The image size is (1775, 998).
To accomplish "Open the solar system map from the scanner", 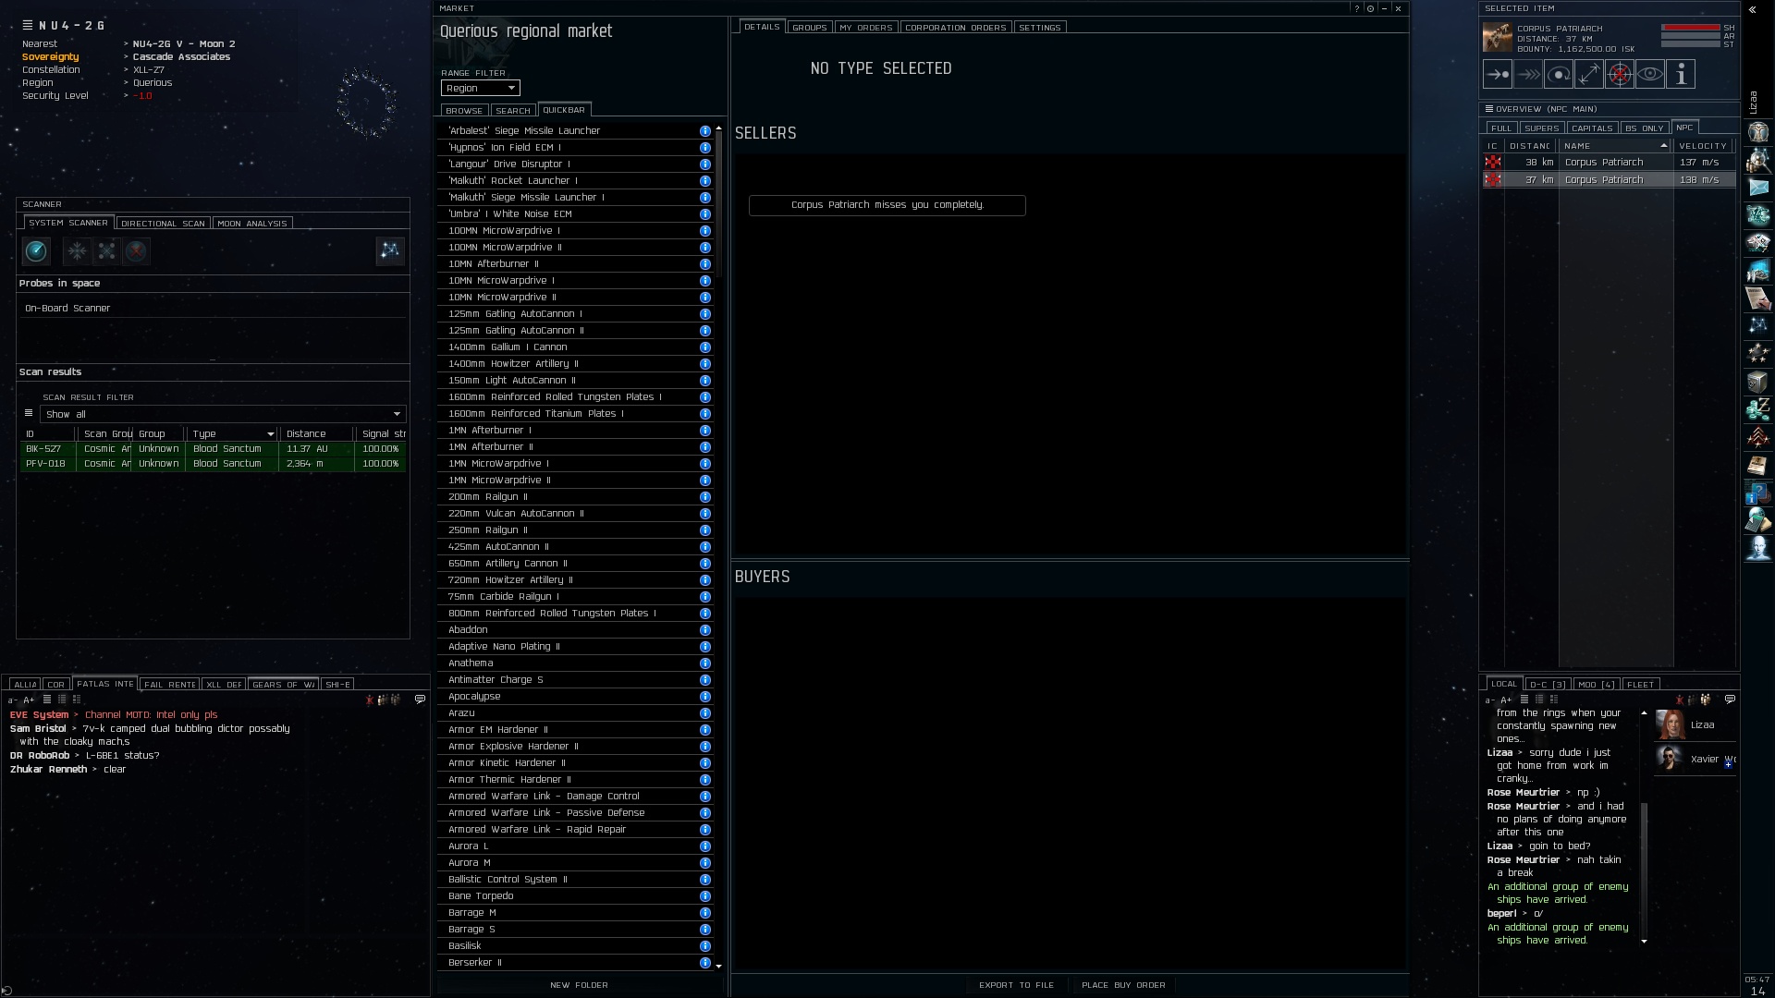I will click(x=390, y=250).
